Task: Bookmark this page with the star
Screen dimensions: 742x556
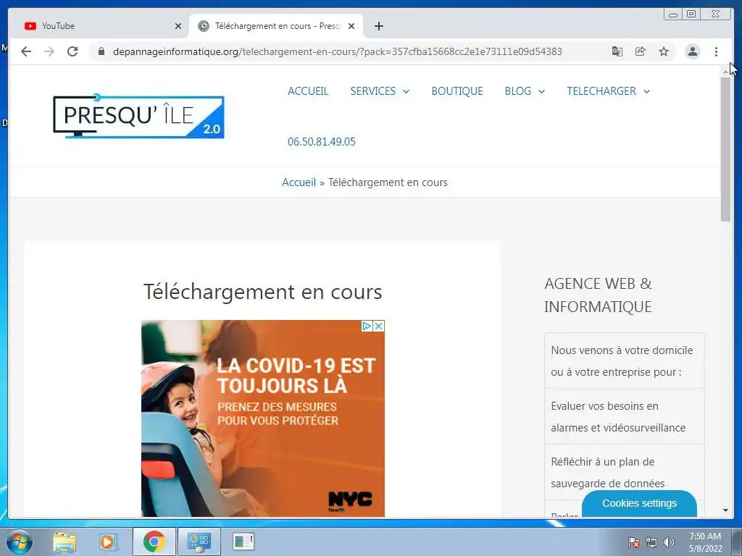Action: 664,51
